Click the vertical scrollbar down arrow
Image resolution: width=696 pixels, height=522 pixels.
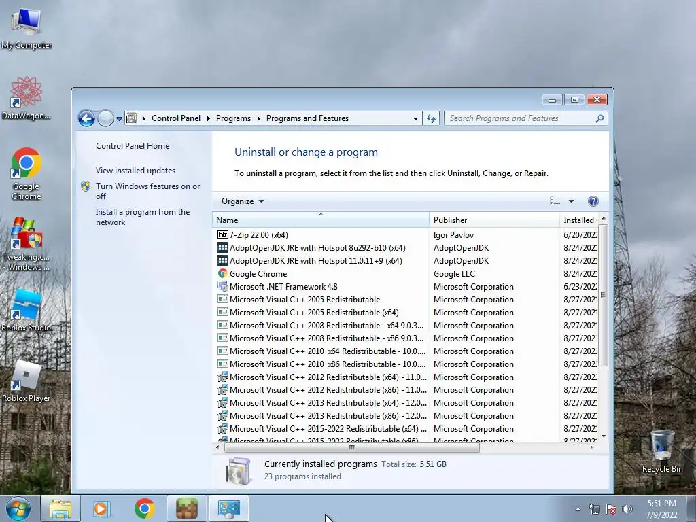(604, 436)
